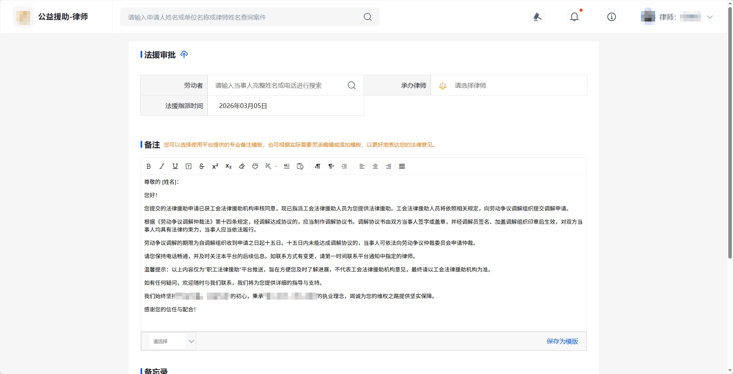Toggle bold formatting in the editor
Viewport: 733px width, 374px height.
click(x=148, y=166)
